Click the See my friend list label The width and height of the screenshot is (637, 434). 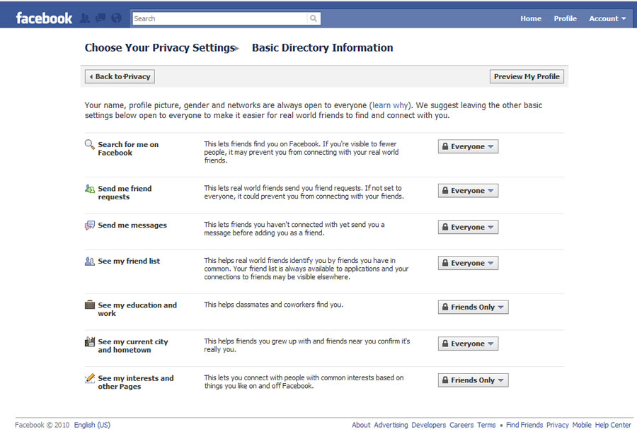(129, 262)
